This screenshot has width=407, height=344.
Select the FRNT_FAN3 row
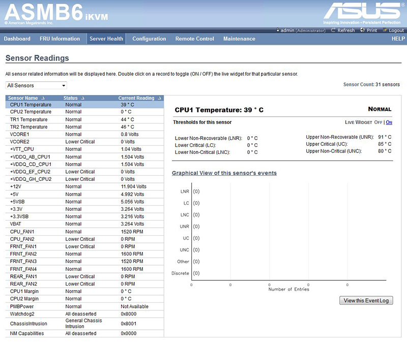point(84,261)
